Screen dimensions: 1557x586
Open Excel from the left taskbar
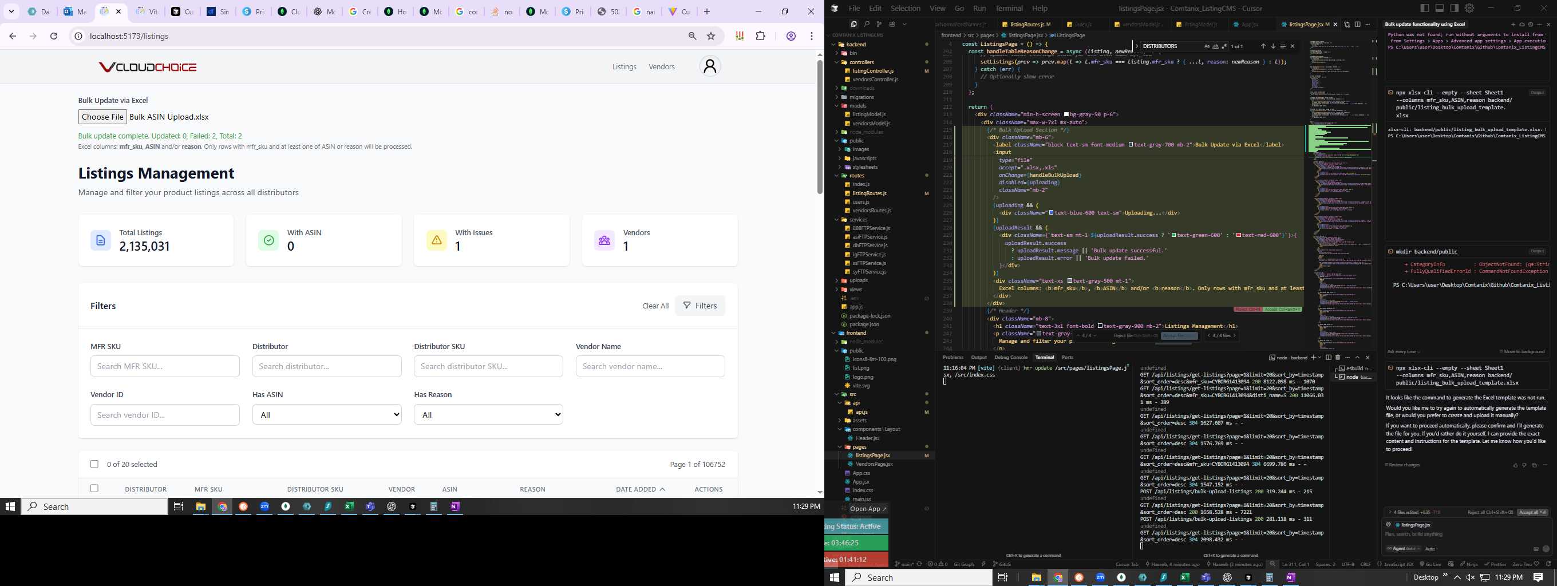349,506
